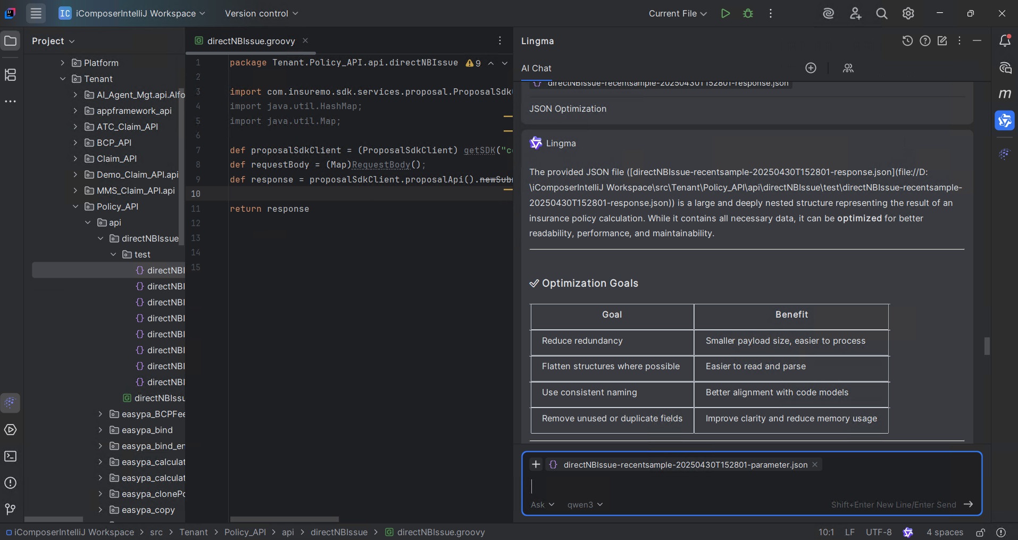Collapse the Tenant folder
Image resolution: width=1018 pixels, height=540 pixels.
pyautogui.click(x=63, y=79)
